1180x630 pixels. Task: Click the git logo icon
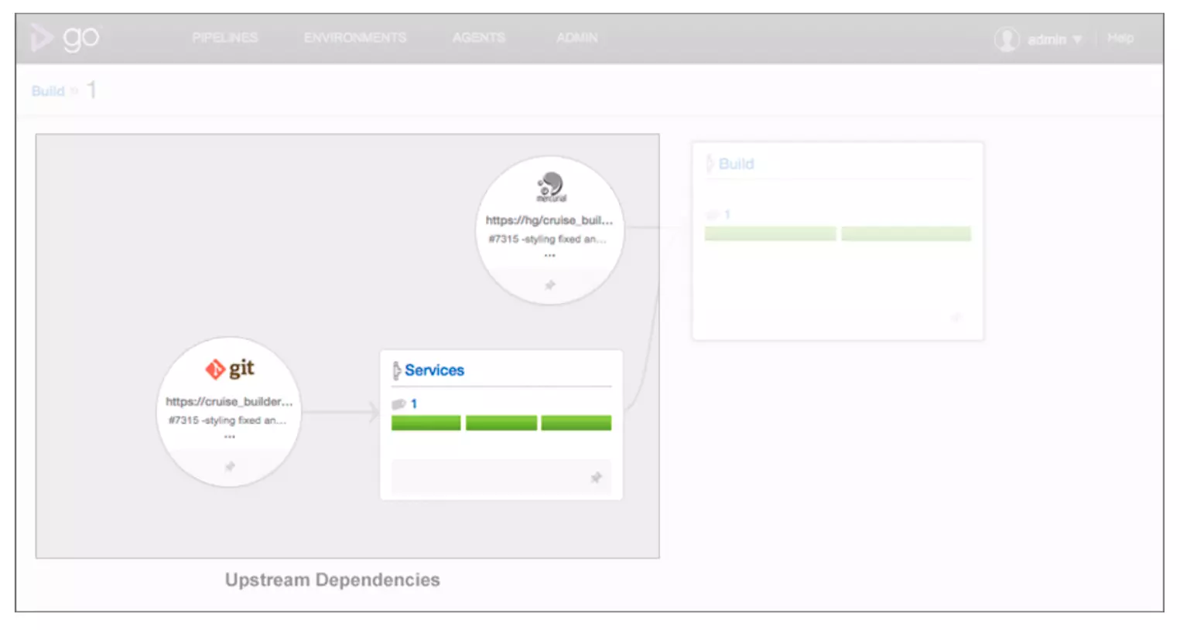click(x=230, y=369)
